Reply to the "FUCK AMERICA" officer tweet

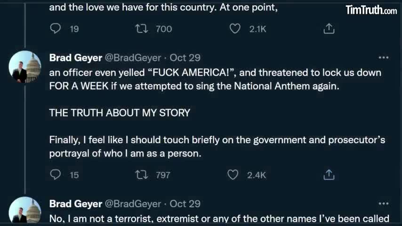(56, 175)
